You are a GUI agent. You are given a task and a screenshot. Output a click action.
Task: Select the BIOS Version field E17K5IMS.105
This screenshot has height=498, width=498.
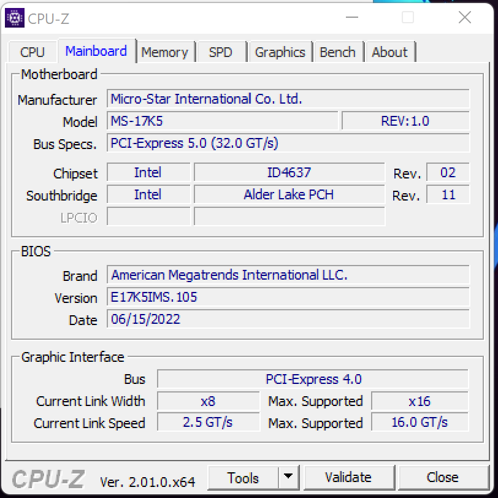click(288, 297)
